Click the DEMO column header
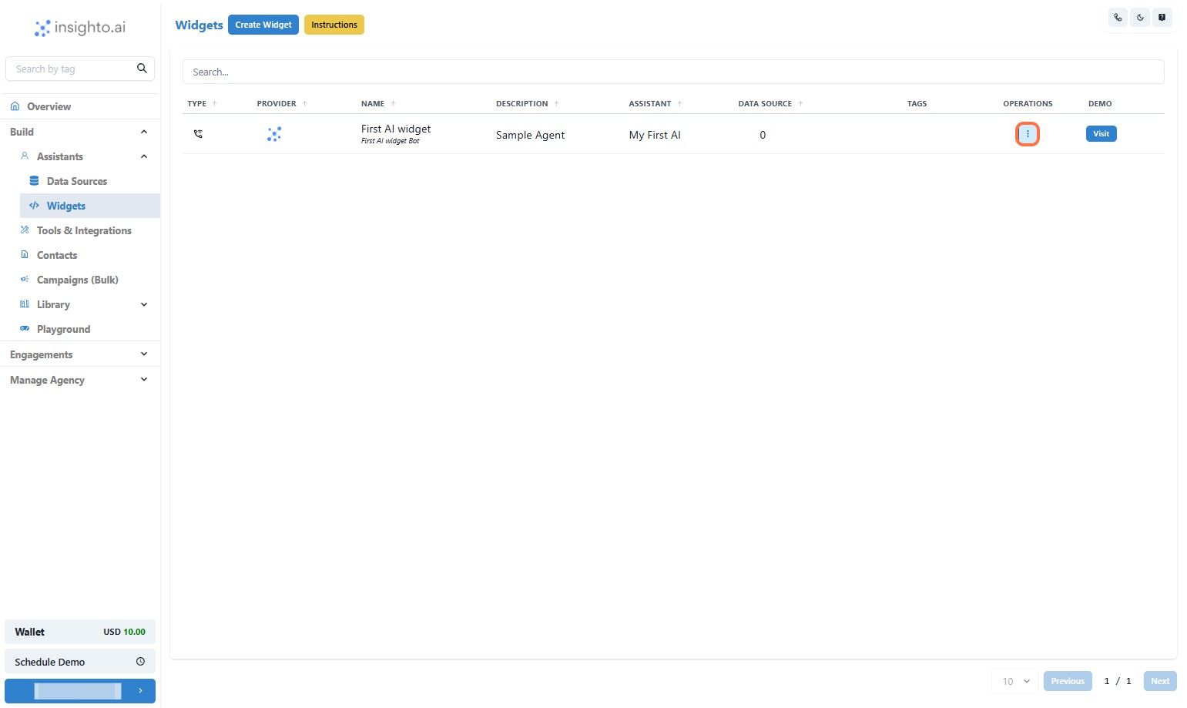This screenshot has height=708, width=1187. [1100, 103]
